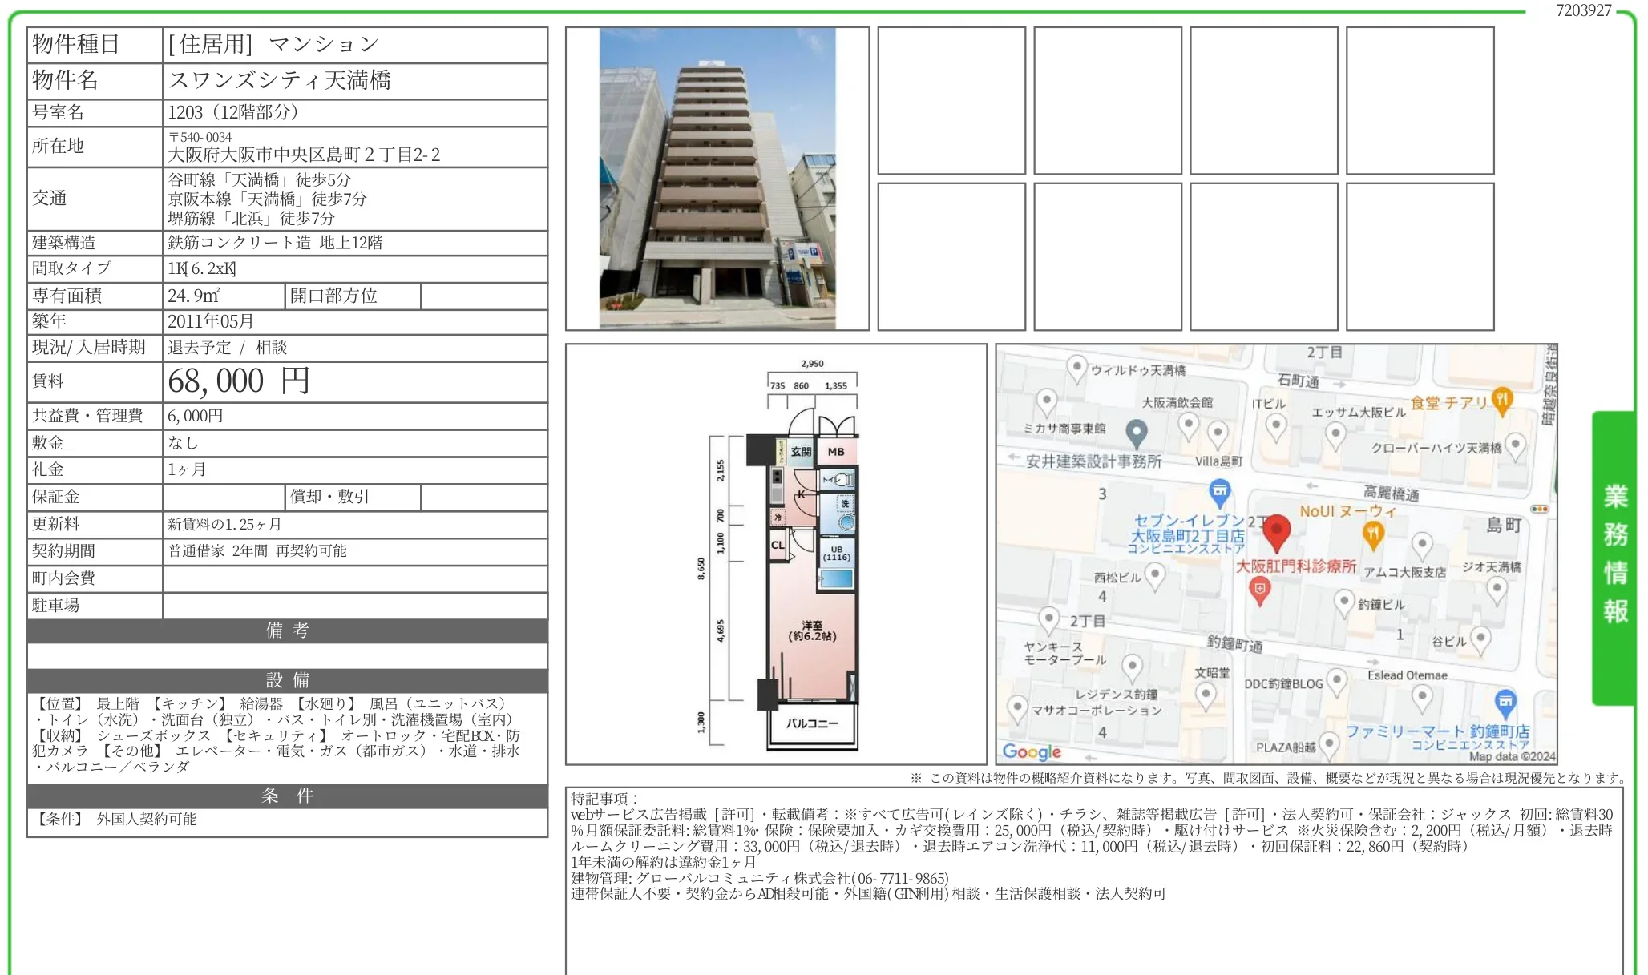
Task: Open the building exterior photo
Action: (717, 179)
